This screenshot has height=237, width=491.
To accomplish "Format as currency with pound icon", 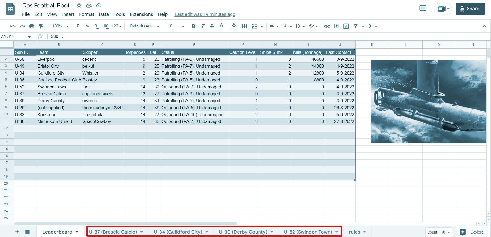I will [78, 26].
